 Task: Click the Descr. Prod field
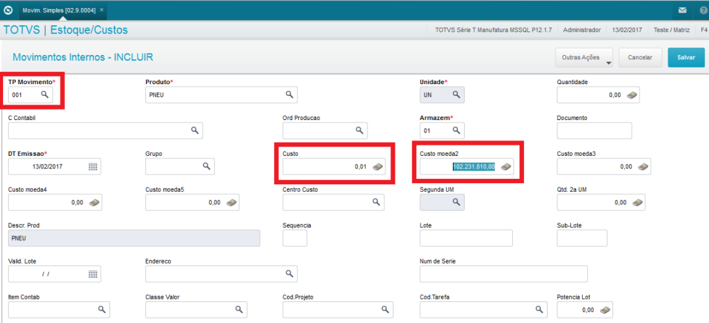[134, 238]
